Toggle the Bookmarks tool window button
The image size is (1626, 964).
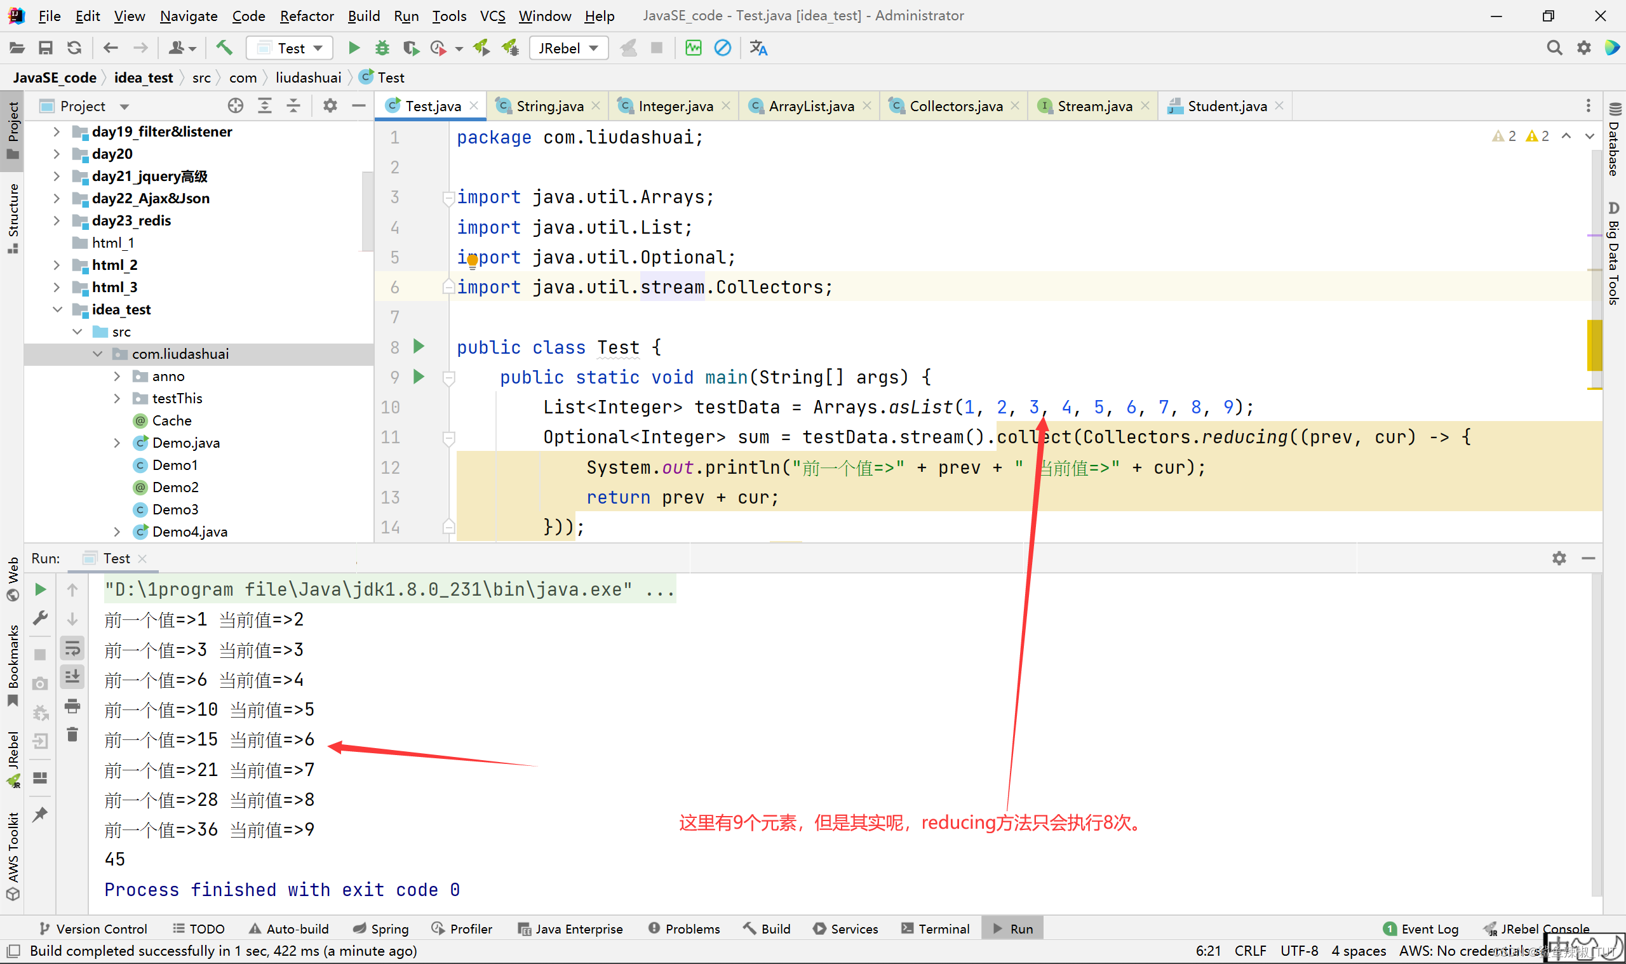coord(12,666)
